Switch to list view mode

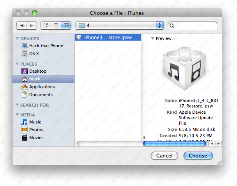pos(56,26)
